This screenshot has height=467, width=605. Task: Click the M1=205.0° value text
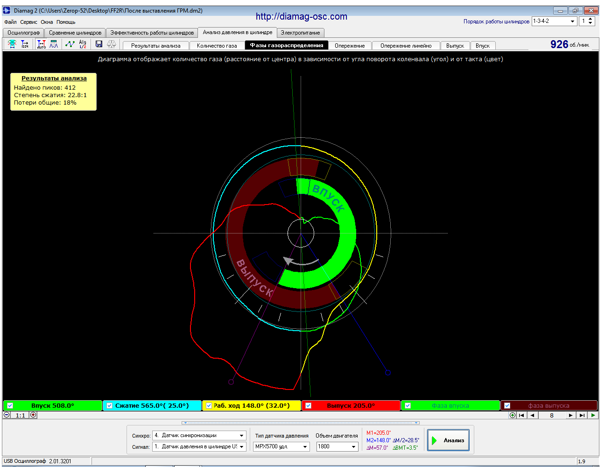[379, 433]
